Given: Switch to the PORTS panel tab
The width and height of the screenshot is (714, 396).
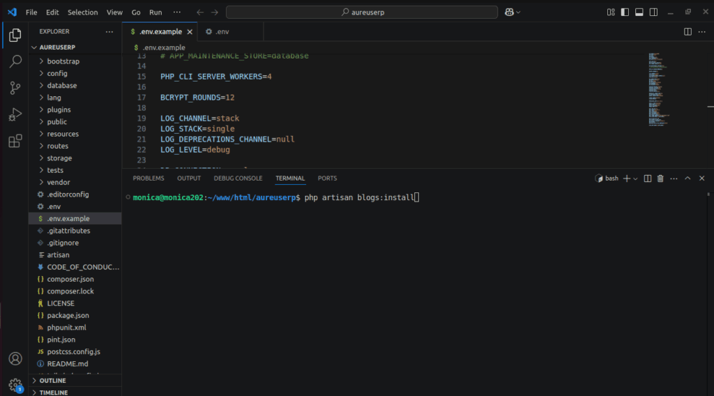Looking at the screenshot, I should 328,178.
